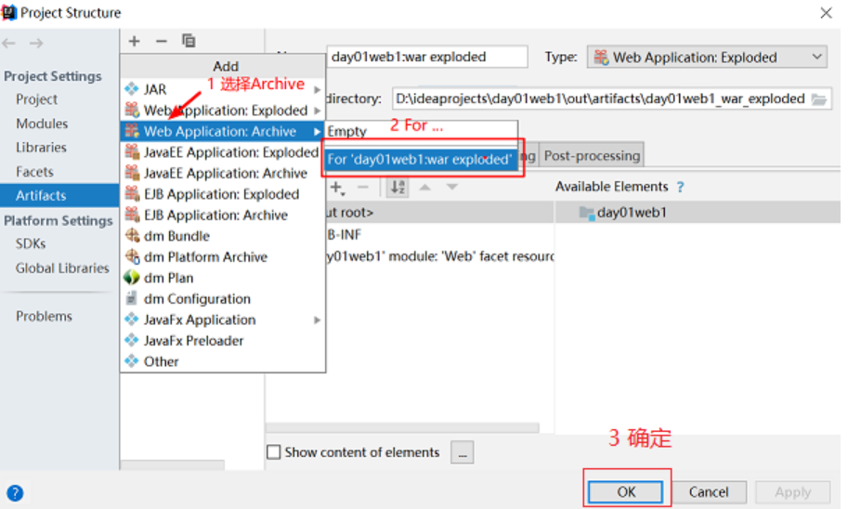Choose JavaEE Application: Exploded
This screenshot has height=509, width=861.
tap(222, 152)
